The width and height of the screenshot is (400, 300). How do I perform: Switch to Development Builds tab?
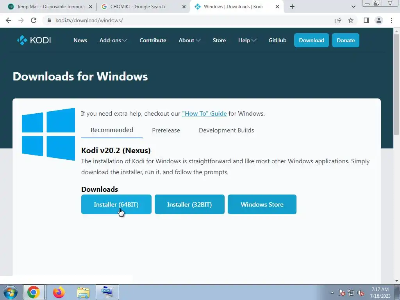tap(226, 130)
